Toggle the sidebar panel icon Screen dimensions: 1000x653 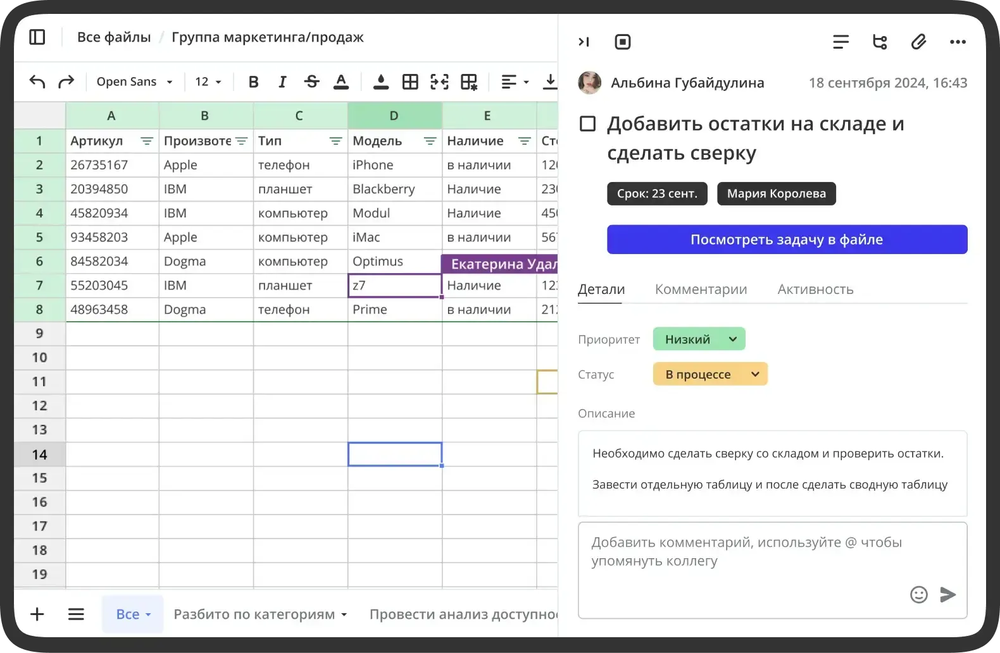click(x=37, y=37)
